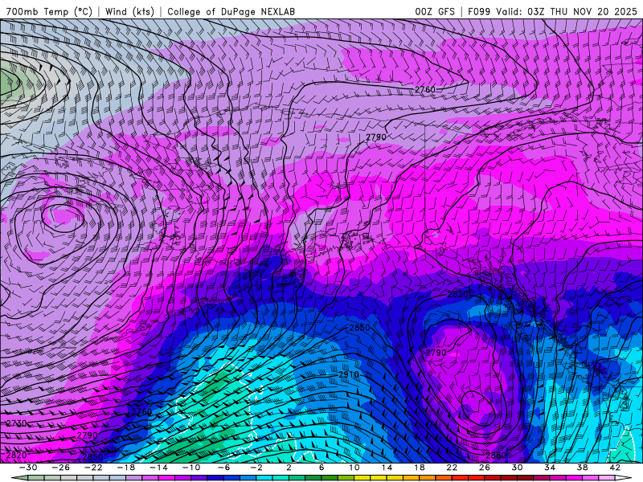This screenshot has height=482, width=643.
Task: Select the "Wind (kts)" header label
Action: point(129,11)
